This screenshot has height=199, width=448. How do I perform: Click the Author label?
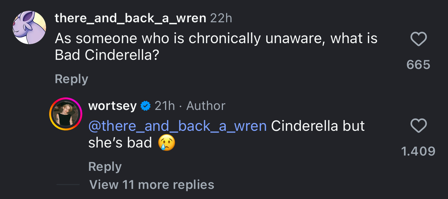(206, 106)
